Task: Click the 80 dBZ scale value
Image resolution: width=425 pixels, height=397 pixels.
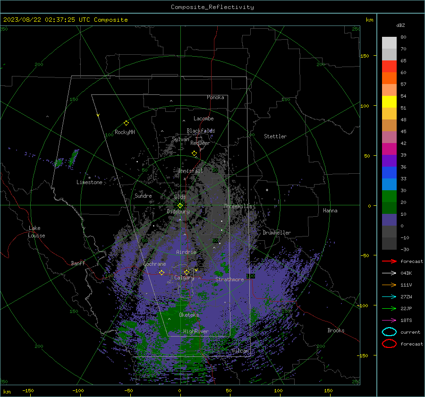Action: click(403, 37)
